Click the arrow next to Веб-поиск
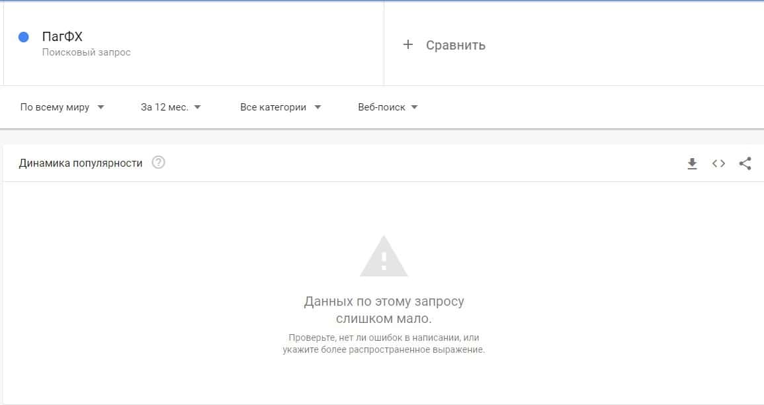 click(x=414, y=107)
